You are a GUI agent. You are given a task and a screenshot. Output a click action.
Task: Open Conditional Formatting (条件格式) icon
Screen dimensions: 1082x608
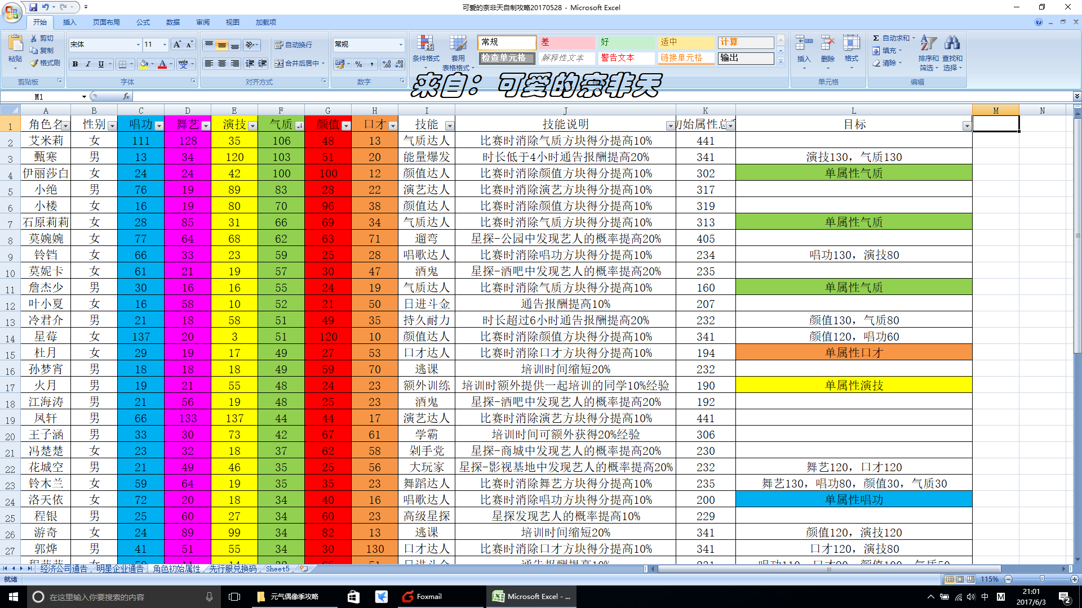tap(425, 43)
